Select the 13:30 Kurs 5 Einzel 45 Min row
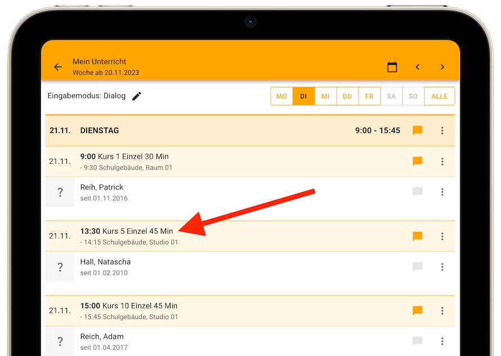The height and width of the screenshot is (356, 501). coord(250,237)
